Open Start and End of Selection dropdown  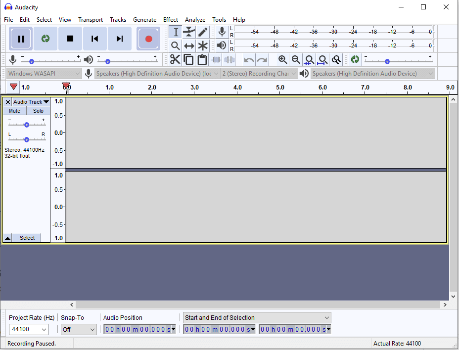257,317
